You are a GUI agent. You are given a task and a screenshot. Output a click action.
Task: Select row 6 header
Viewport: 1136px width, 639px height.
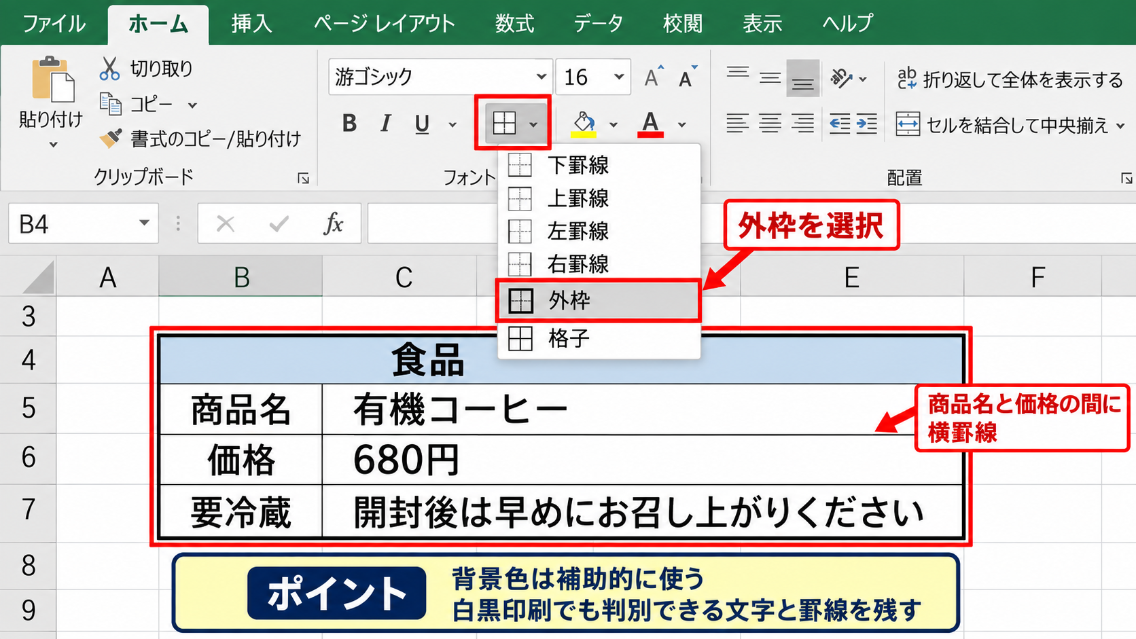click(x=28, y=458)
